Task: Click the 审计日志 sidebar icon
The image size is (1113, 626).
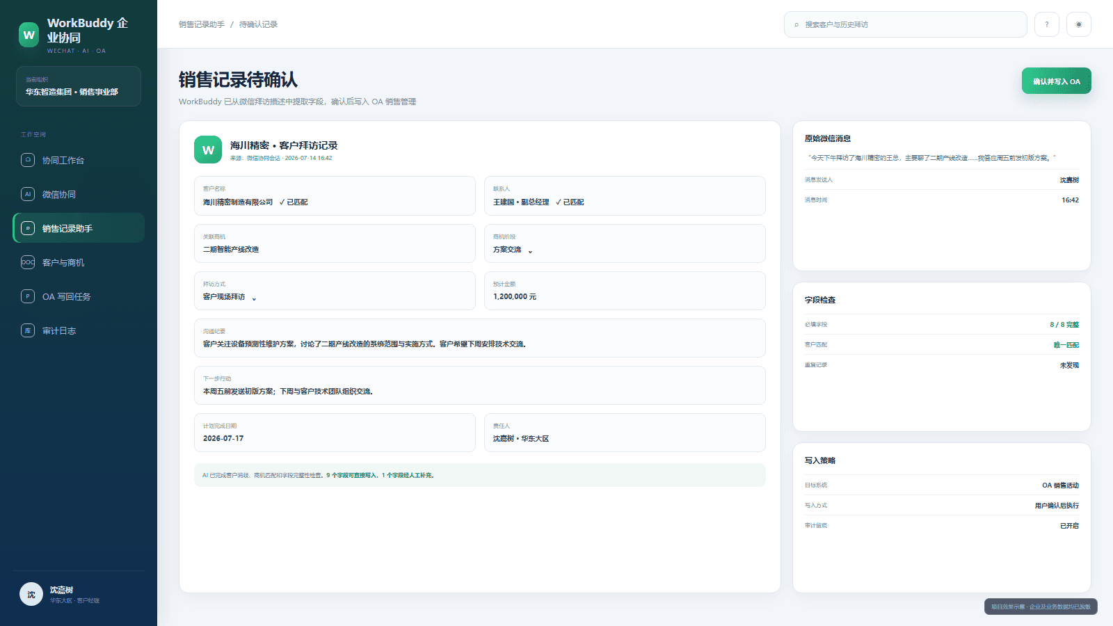Action: 28,330
